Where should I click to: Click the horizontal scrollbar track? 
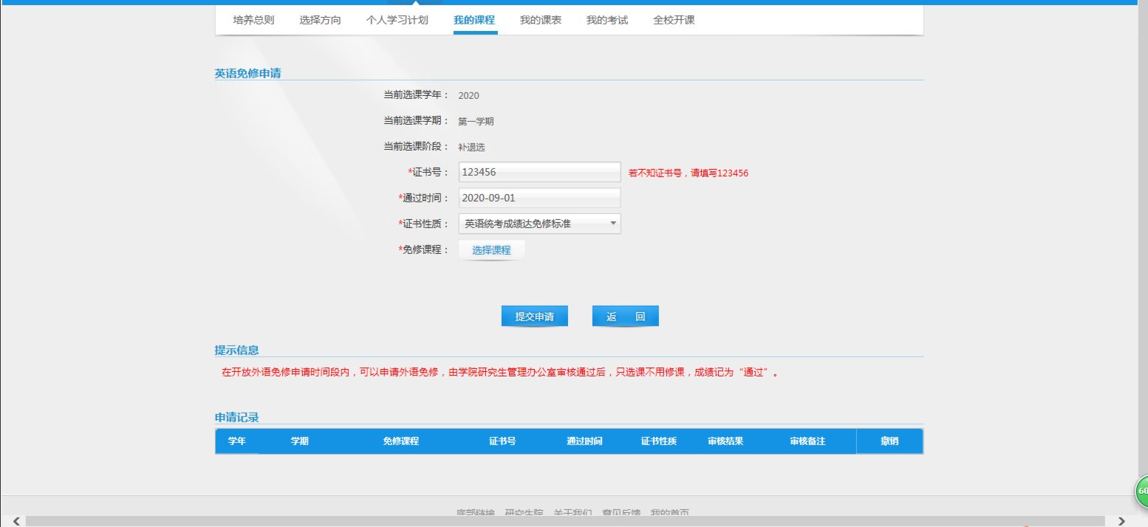coord(569,521)
